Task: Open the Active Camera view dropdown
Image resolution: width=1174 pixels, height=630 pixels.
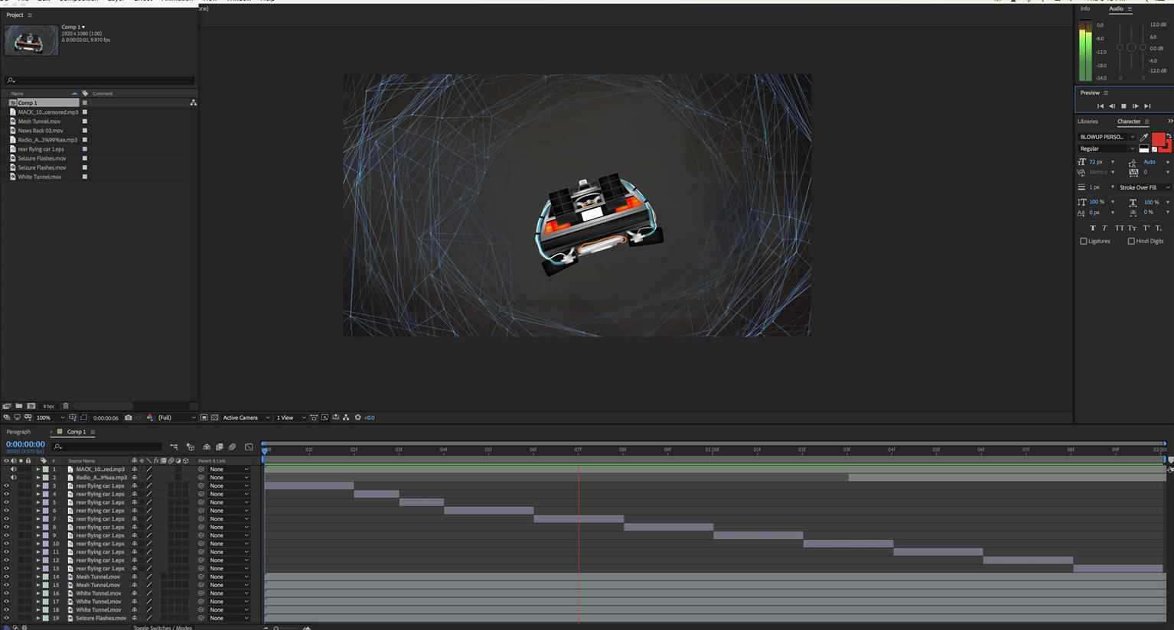Action: [x=246, y=417]
